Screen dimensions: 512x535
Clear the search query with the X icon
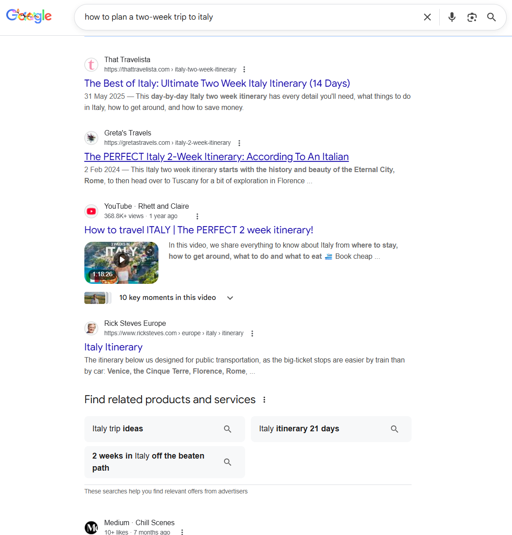[427, 17]
